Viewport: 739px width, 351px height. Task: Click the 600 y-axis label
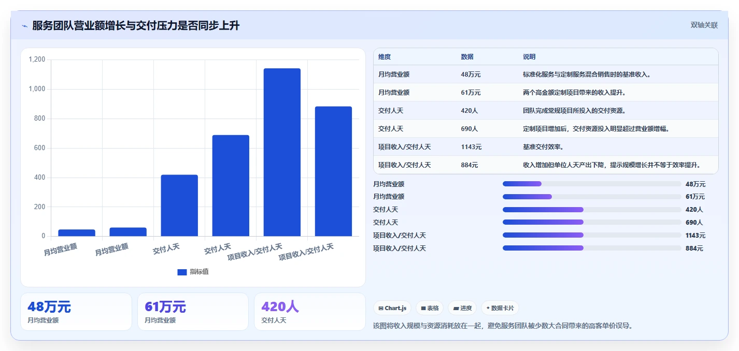(x=40, y=148)
